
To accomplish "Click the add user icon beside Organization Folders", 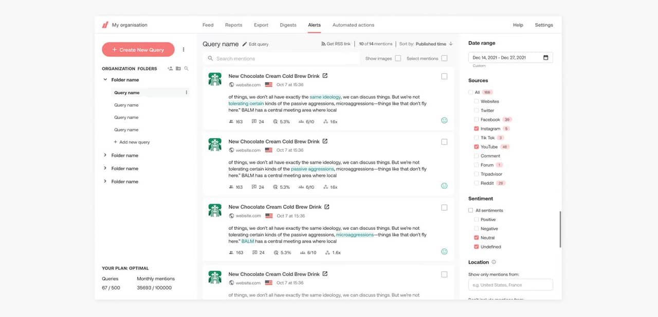I will [x=170, y=69].
